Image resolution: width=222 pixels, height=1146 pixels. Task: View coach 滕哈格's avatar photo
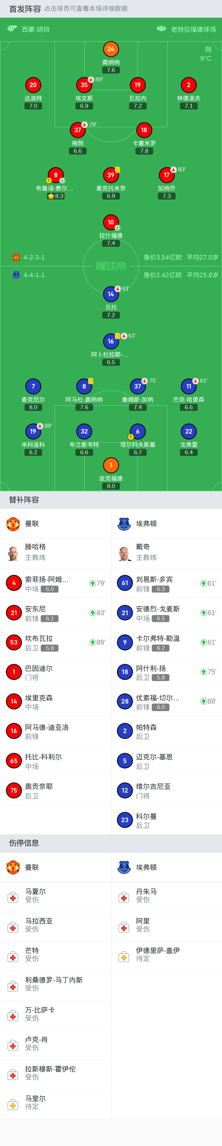tap(13, 553)
